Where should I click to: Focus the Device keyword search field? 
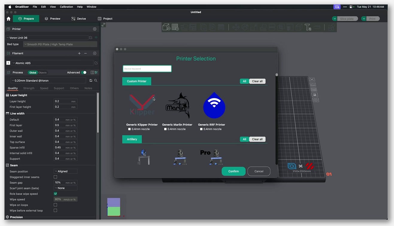click(x=147, y=69)
